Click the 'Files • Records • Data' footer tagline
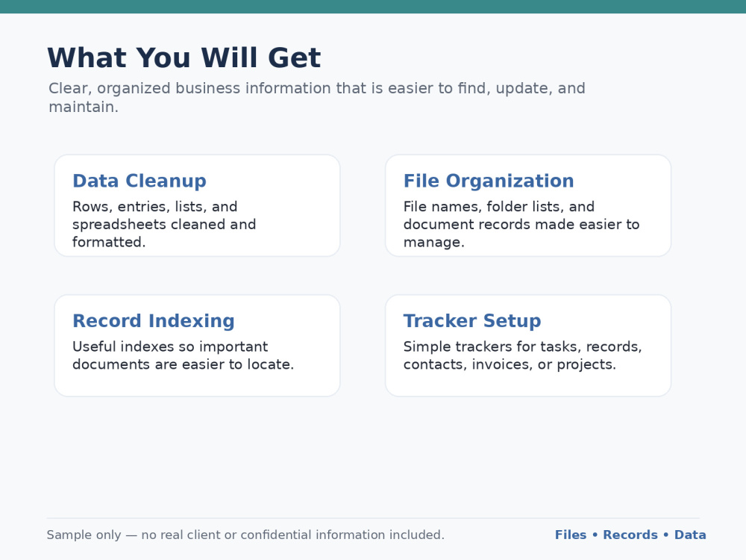The width and height of the screenshot is (746, 560). coord(630,535)
